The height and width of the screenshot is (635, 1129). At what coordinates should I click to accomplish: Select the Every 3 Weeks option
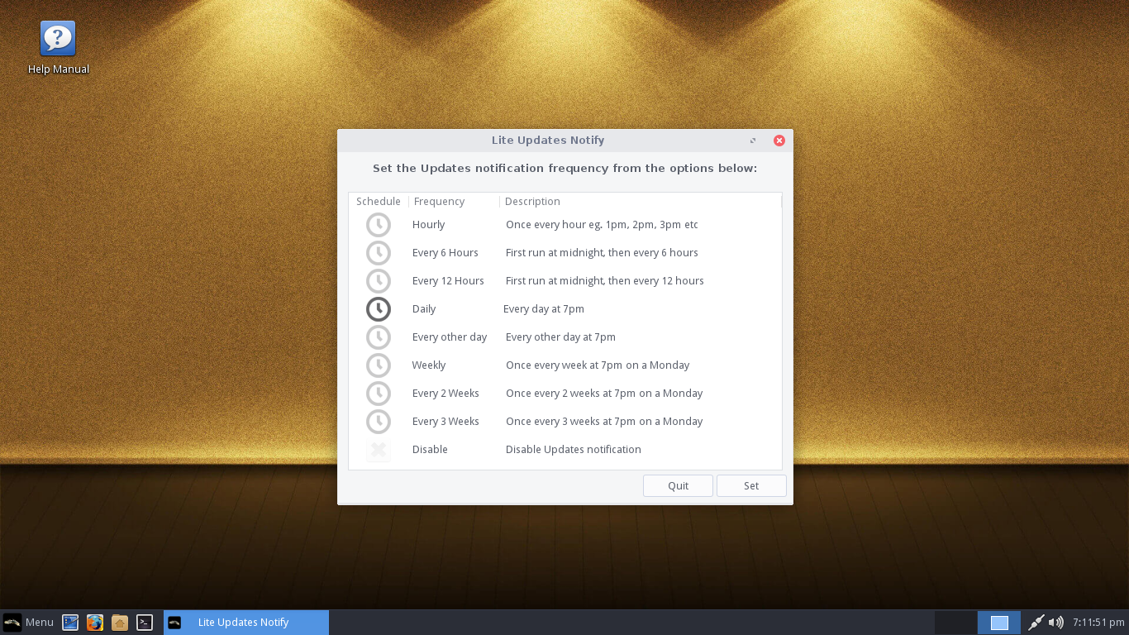[565, 422]
